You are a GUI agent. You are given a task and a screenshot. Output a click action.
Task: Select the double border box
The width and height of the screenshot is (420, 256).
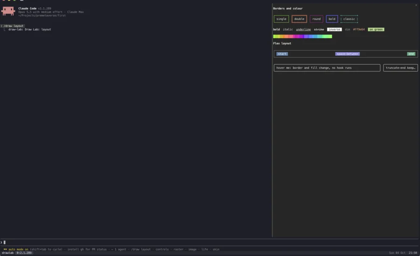pos(299,19)
